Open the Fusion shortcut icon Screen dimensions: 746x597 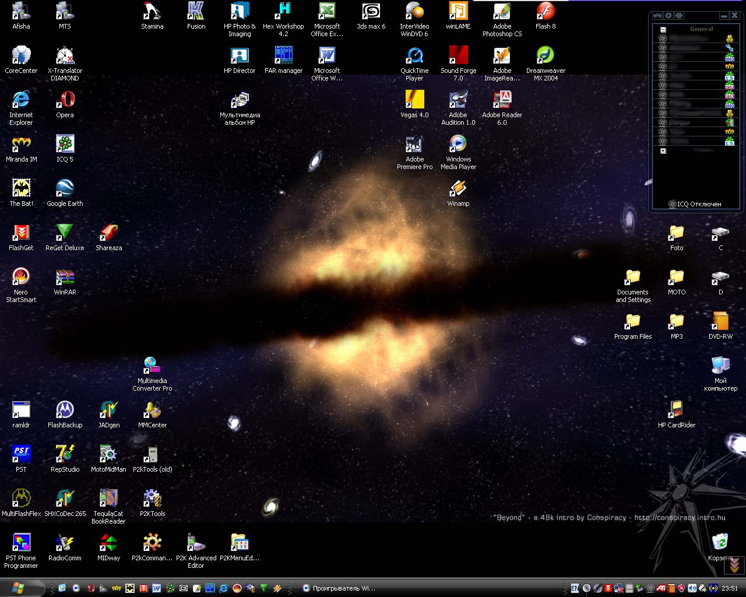click(196, 16)
